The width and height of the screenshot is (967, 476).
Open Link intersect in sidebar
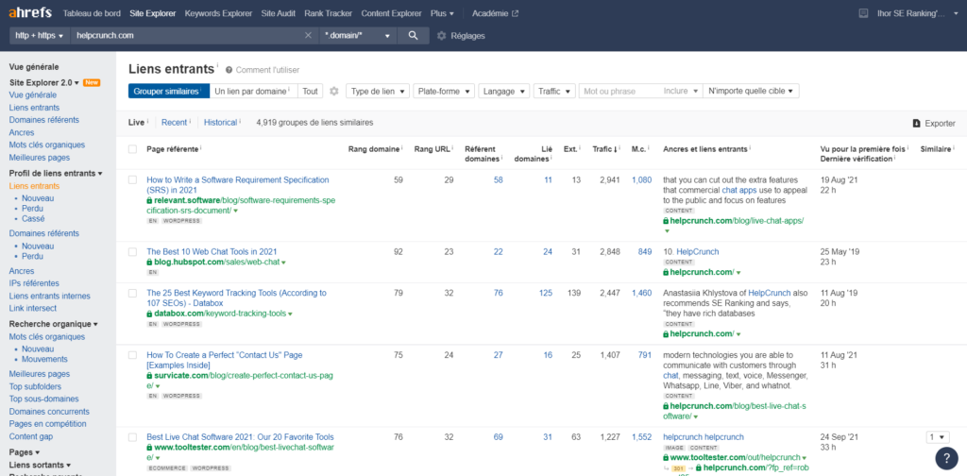pyautogui.click(x=33, y=308)
